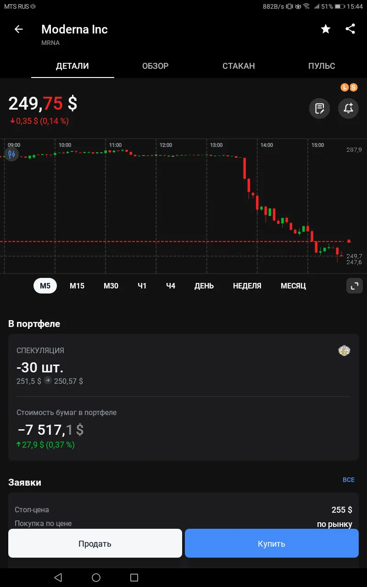
Task: Toggle the candlestick chart type icon
Action: 12,155
